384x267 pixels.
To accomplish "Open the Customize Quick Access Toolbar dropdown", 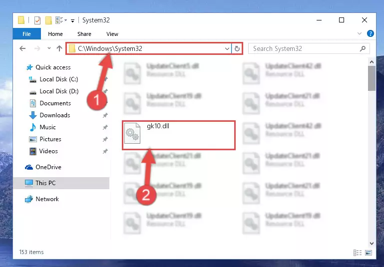I will click(x=72, y=20).
